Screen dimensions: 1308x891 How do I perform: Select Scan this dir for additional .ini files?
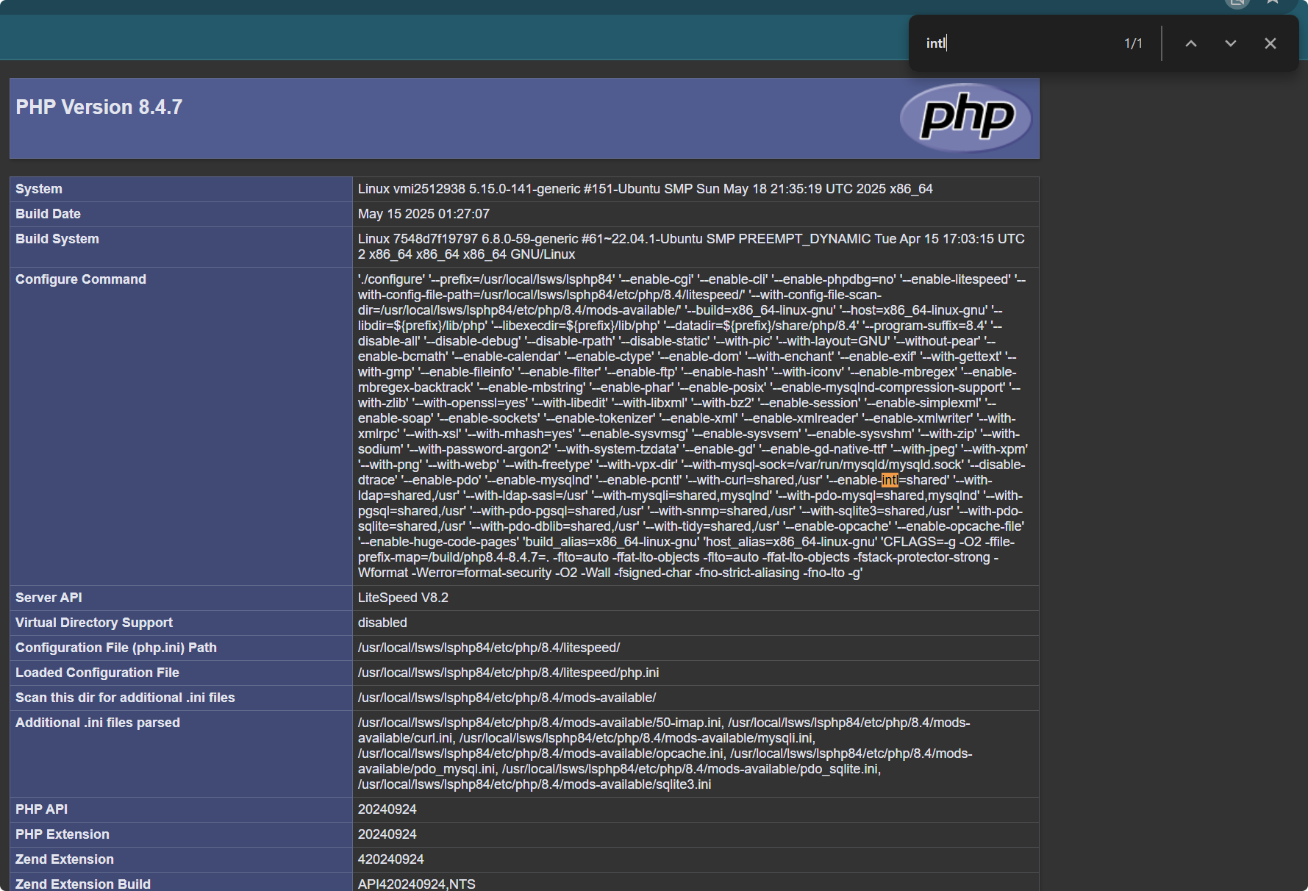(125, 698)
